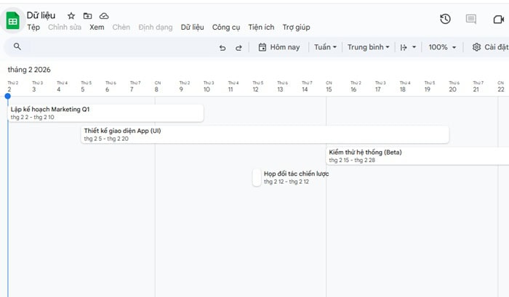Click the search magnifier icon
The width and height of the screenshot is (509, 297).
click(x=17, y=47)
